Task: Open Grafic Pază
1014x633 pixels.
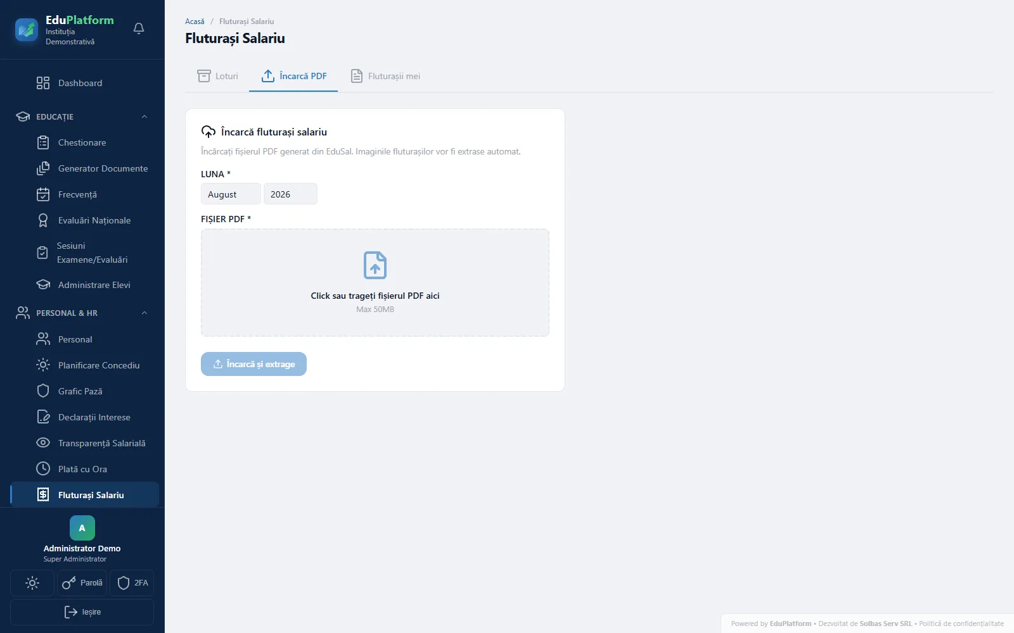Action: [x=84, y=391]
